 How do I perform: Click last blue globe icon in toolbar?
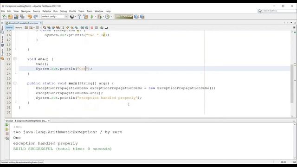[x=142, y=17]
